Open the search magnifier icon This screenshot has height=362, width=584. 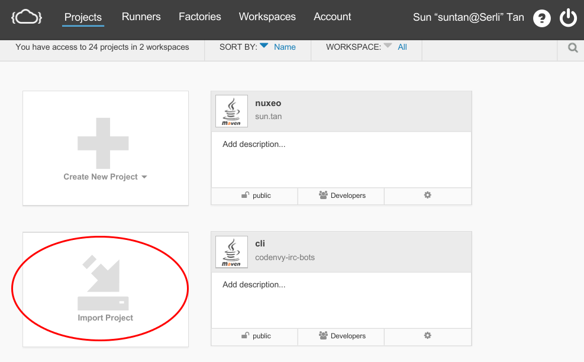(x=573, y=48)
